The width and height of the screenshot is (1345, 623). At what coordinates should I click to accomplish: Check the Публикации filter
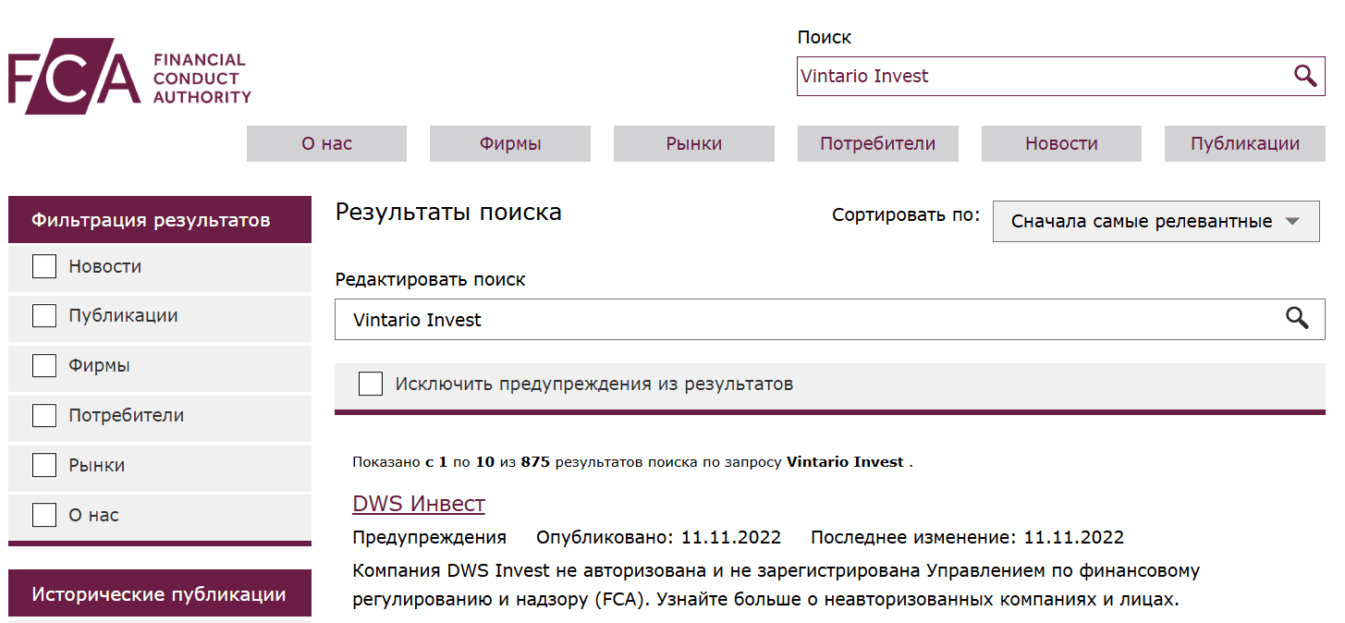(x=43, y=315)
